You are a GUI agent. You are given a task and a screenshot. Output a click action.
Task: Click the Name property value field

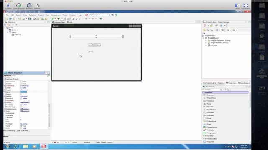point(34,92)
